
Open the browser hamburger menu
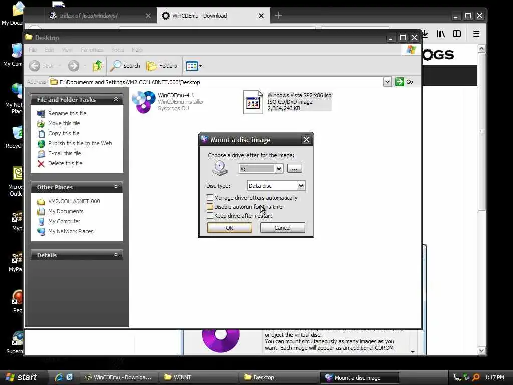[x=476, y=34]
